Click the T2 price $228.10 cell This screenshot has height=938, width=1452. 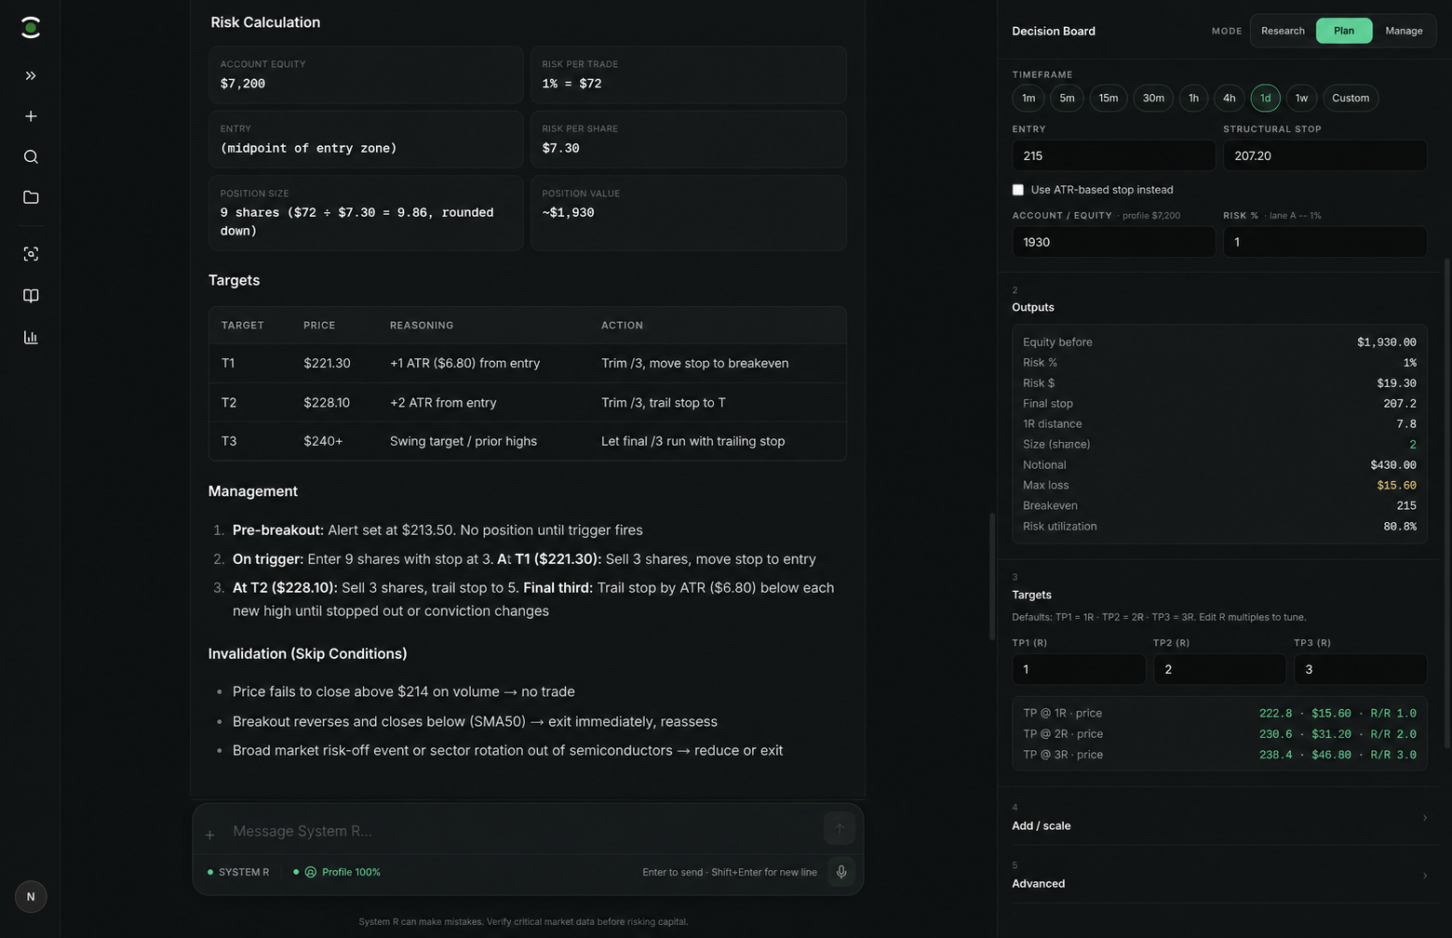pos(327,403)
